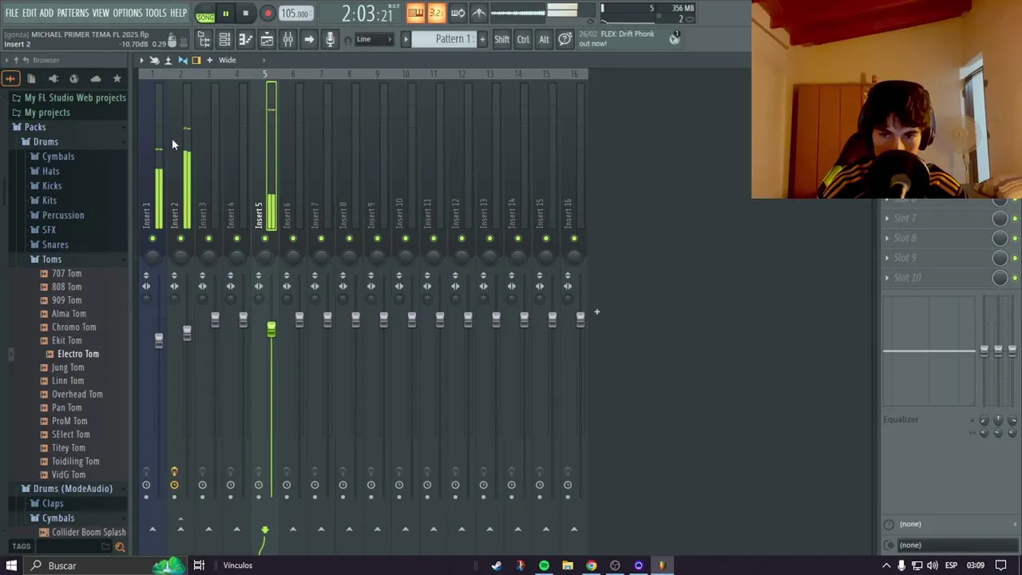Open the EDIT menu
This screenshot has height=575, width=1022.
(x=30, y=14)
